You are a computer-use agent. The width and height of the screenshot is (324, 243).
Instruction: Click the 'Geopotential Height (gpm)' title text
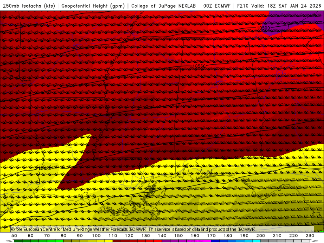click(93, 6)
